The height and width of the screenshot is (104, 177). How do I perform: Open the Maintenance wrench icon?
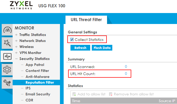[x=7, y=83]
